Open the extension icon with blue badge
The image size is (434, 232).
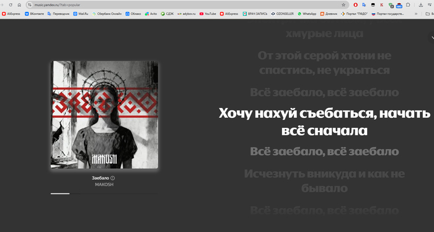[x=399, y=5]
